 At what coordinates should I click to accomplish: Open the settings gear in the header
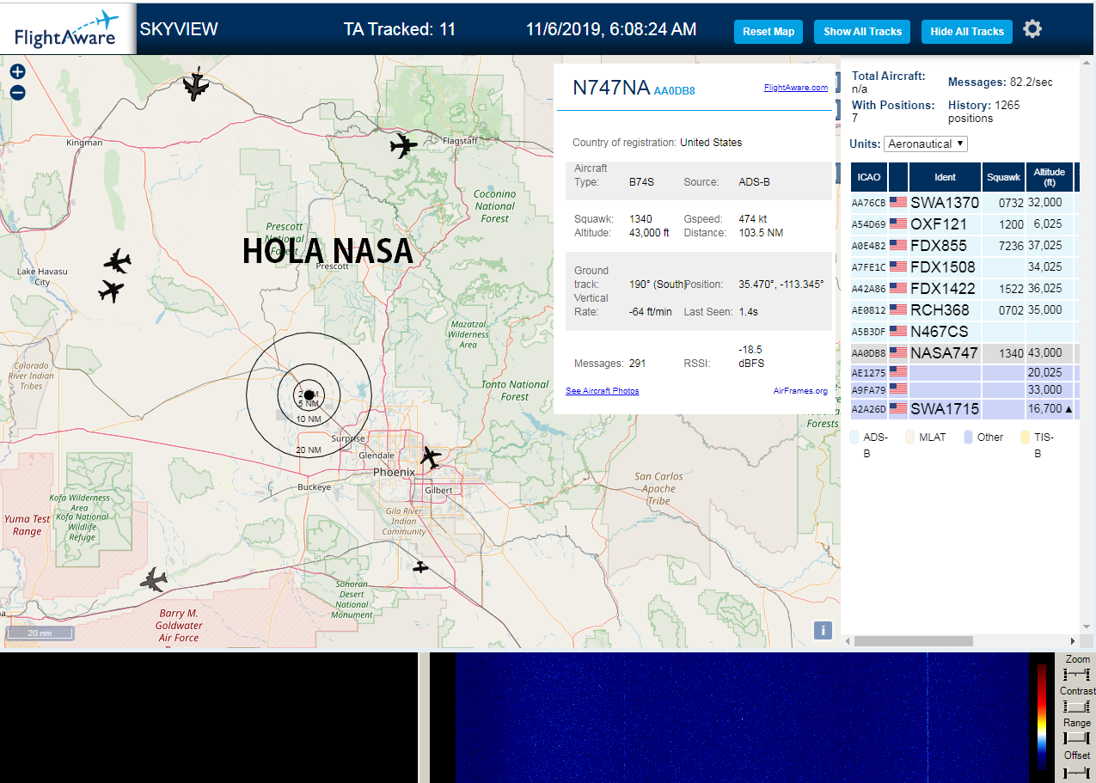1032,29
